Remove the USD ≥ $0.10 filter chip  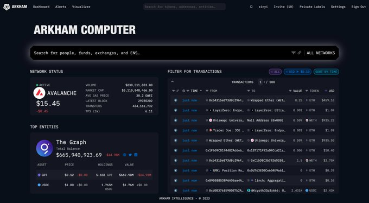297,72
